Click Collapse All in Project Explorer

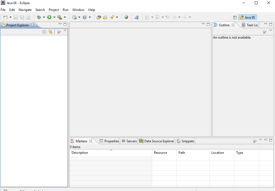[x=44, y=32]
